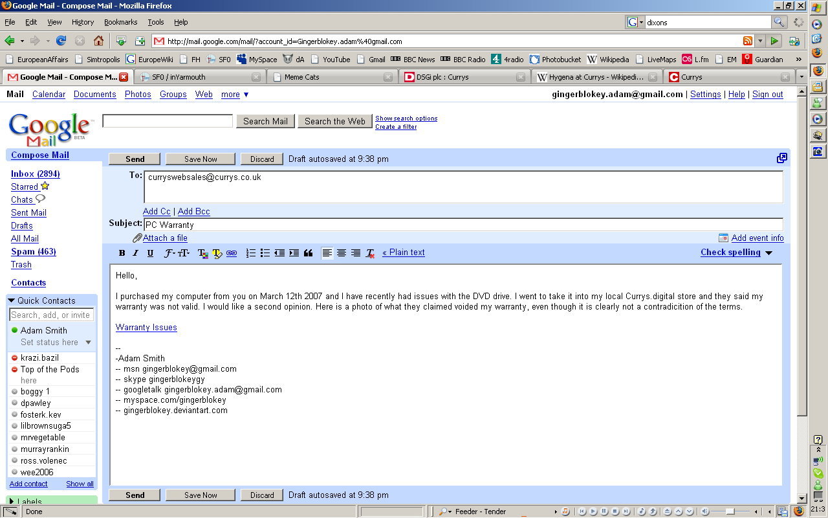Open the Check spelling language dropdown arrow

768,253
